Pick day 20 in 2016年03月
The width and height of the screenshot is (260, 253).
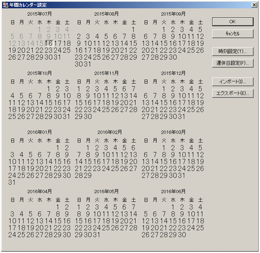coord(146,168)
